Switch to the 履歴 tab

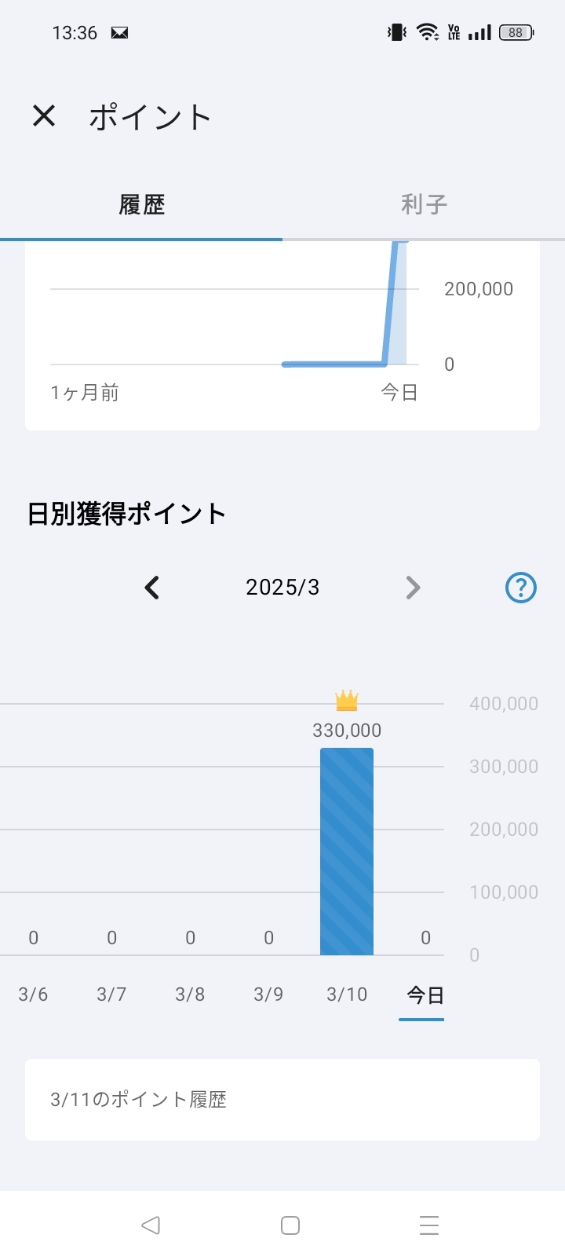[x=141, y=205]
